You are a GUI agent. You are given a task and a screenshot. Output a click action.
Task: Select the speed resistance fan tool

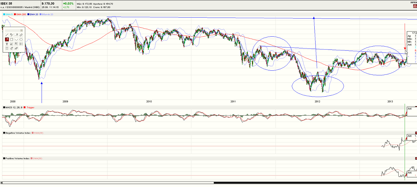click(x=16, y=44)
